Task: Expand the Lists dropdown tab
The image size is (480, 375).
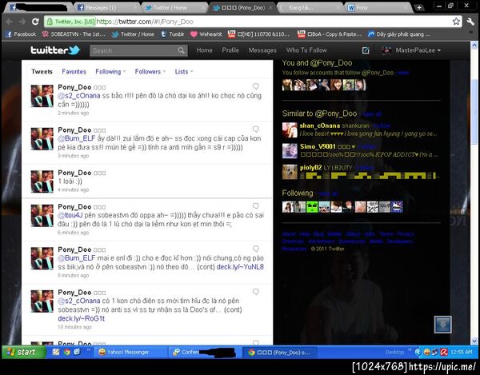Action: pyautogui.click(x=184, y=72)
